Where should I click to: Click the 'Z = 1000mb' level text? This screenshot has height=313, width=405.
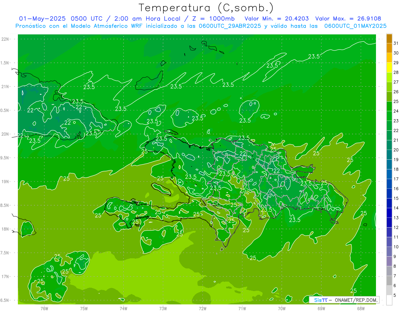pyautogui.click(x=213, y=19)
